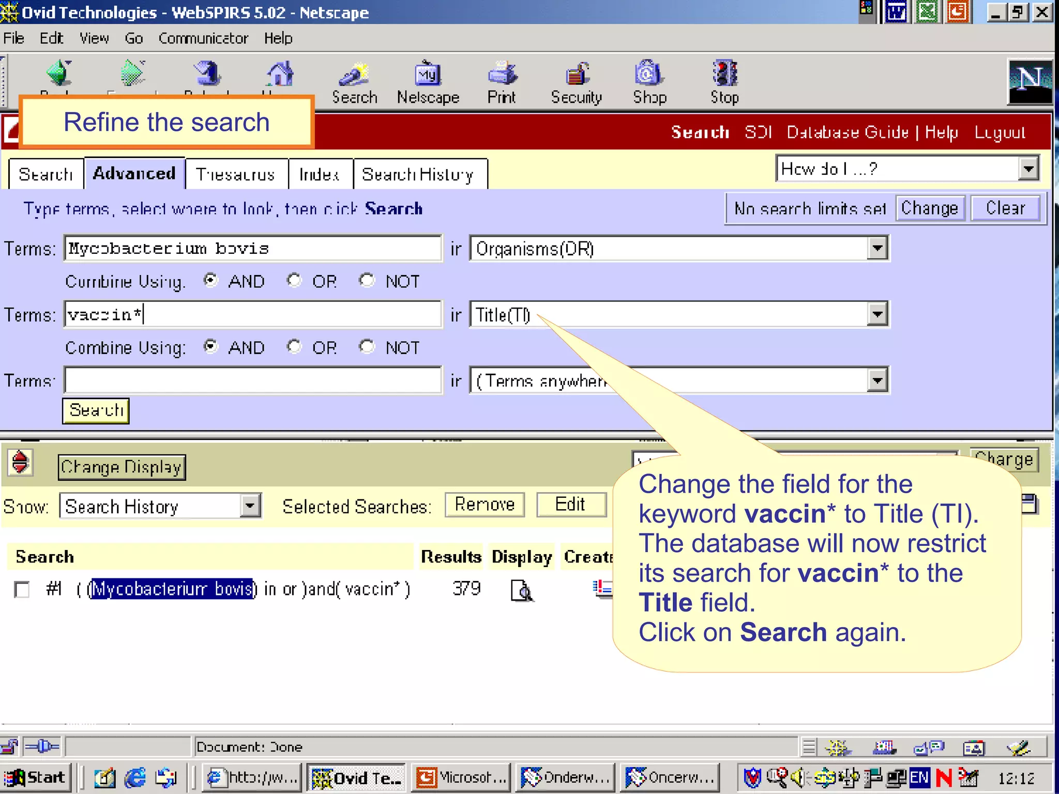
Task: Select OR for first Combine Using
Action: (x=294, y=280)
